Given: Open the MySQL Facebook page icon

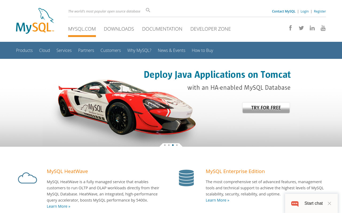Looking at the screenshot, I should 290,28.
